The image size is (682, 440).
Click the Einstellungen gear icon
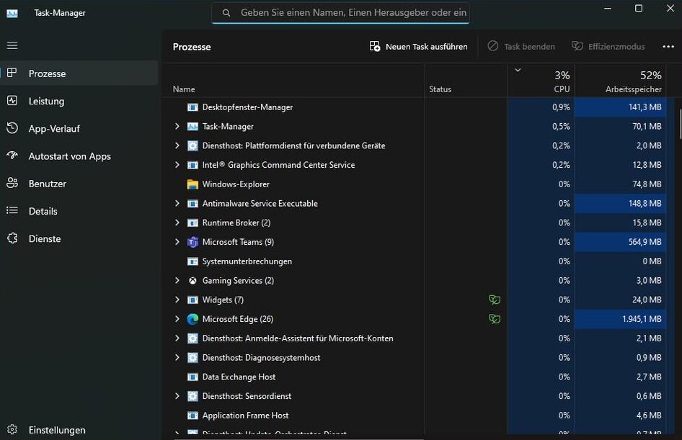pyautogui.click(x=12, y=430)
